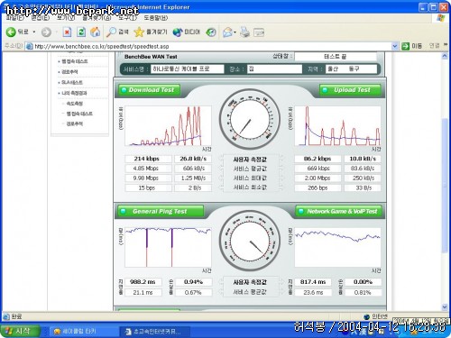The height and width of the screenshot is (338, 451).
Task: Click the service average 4.85 Mbps value
Action: [x=148, y=169]
